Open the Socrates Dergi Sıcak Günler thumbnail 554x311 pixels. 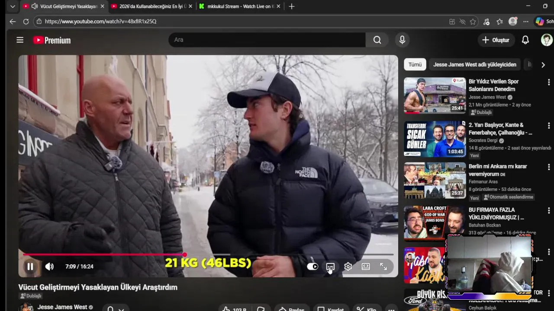pyautogui.click(x=435, y=139)
